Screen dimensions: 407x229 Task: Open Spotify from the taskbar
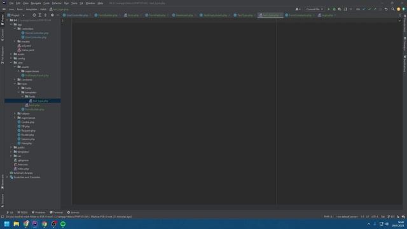click(x=63, y=224)
